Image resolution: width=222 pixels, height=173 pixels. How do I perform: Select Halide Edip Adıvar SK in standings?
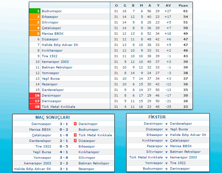click(x=60, y=45)
